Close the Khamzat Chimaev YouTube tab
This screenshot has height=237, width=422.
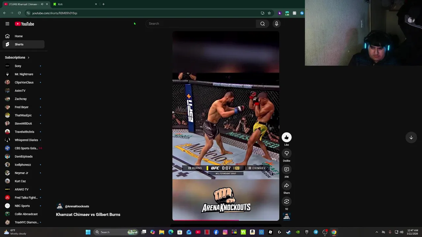coord(47,4)
